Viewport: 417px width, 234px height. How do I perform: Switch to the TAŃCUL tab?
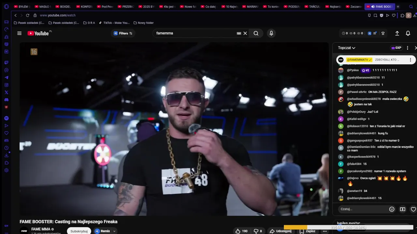[x=313, y=6]
